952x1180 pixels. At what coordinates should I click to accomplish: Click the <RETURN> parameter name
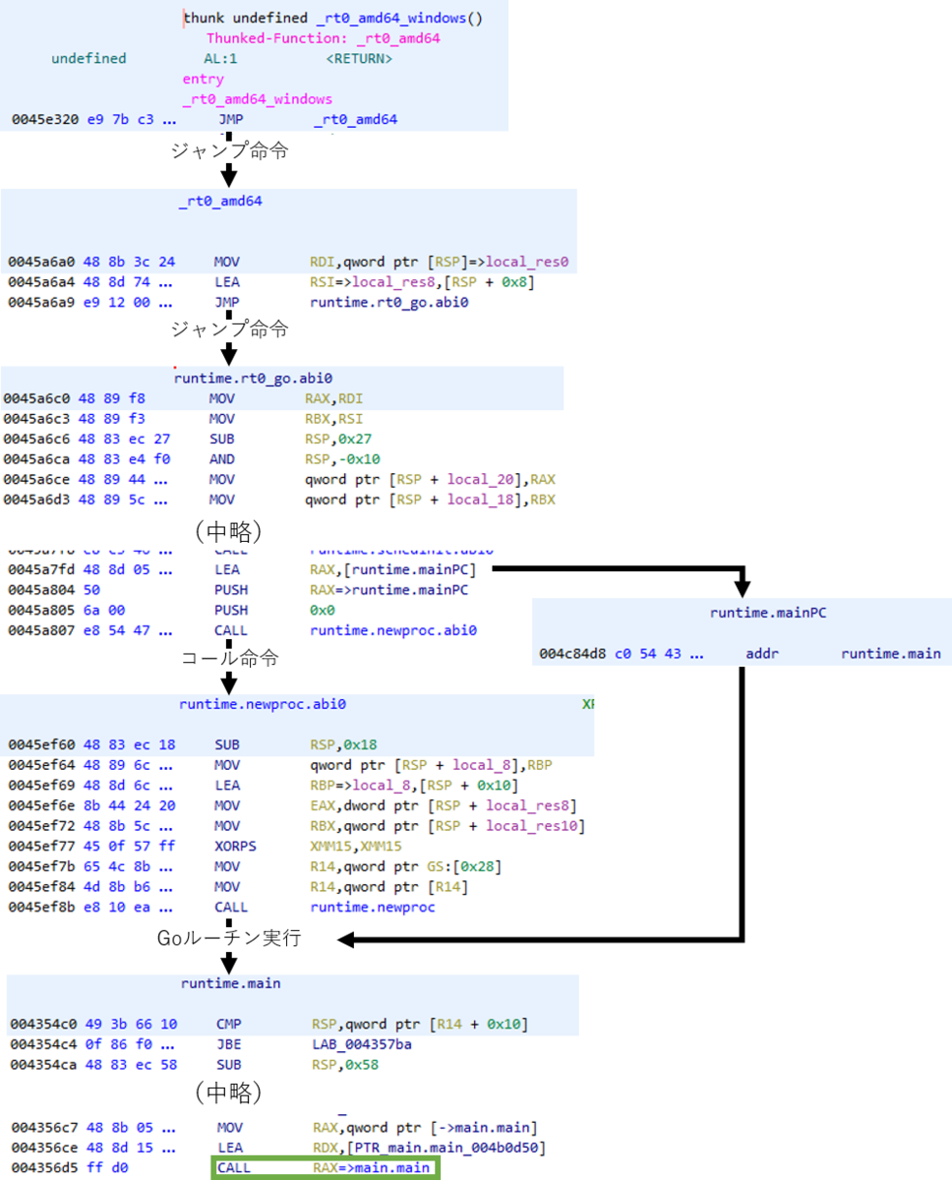(359, 58)
